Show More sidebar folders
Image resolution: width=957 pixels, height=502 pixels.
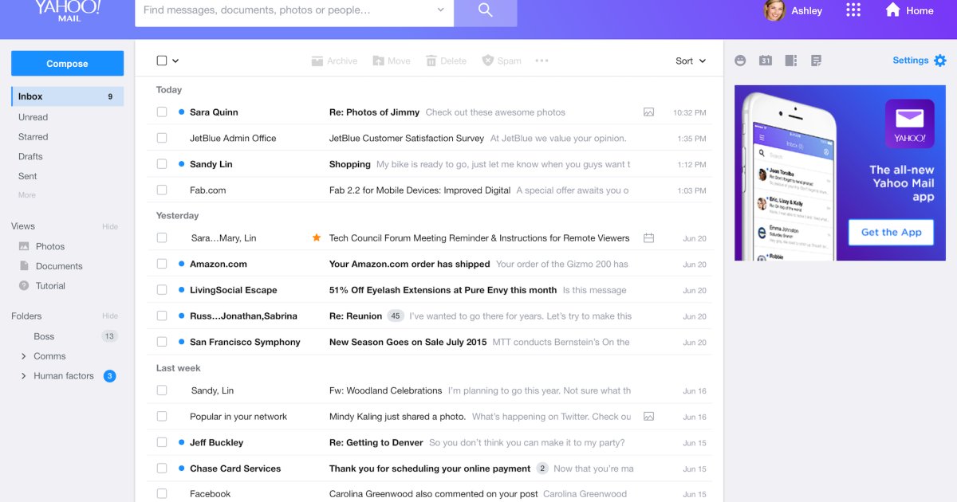[27, 195]
